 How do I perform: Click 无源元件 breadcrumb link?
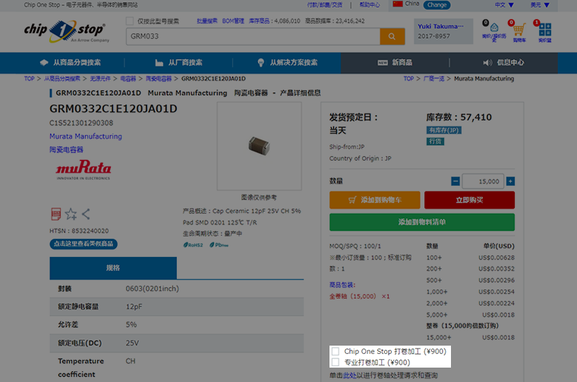[x=100, y=79]
